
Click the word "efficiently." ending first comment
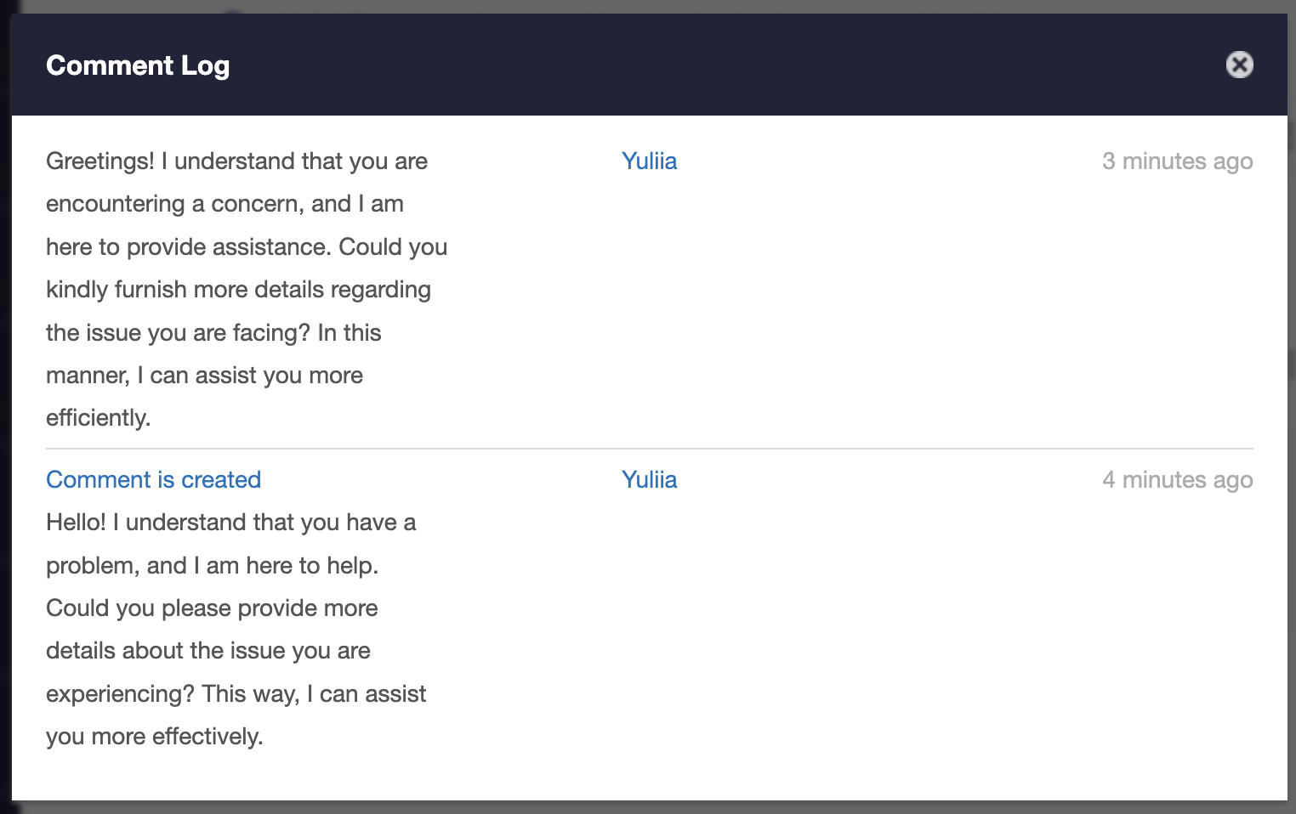coord(98,418)
